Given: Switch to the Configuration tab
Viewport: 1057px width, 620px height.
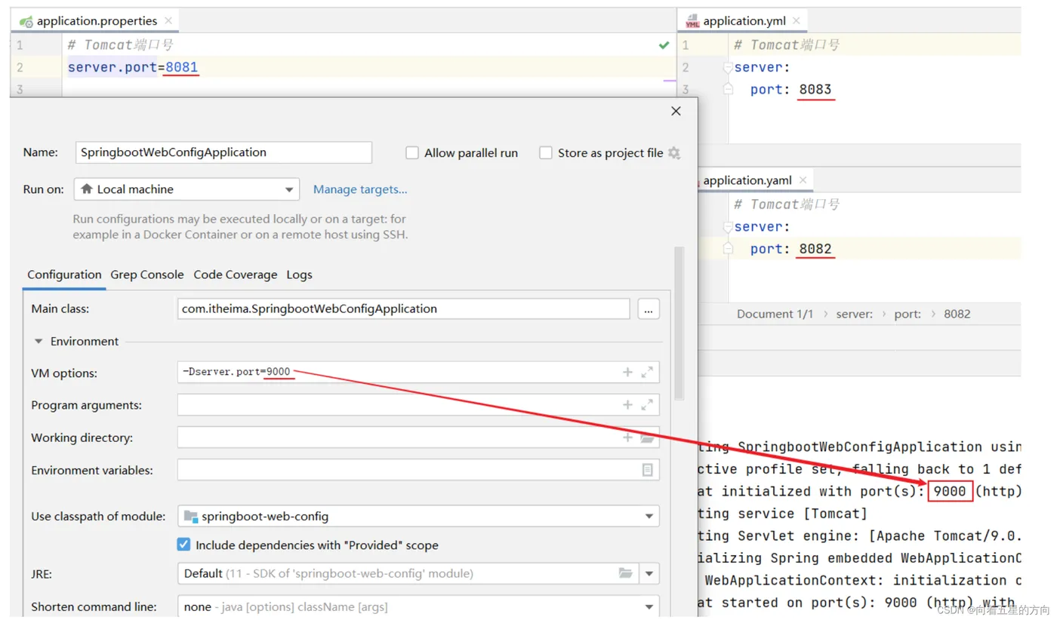Looking at the screenshot, I should [64, 275].
